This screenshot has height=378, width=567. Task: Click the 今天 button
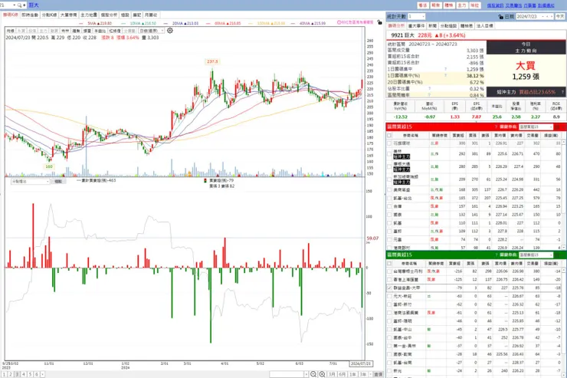[x=560, y=17]
